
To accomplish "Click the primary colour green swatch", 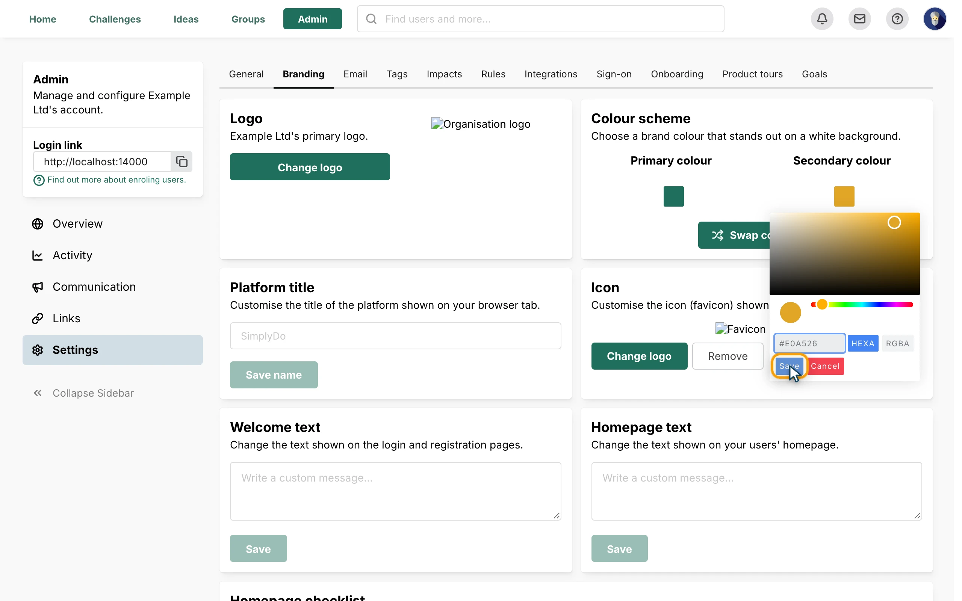I will [x=673, y=196].
